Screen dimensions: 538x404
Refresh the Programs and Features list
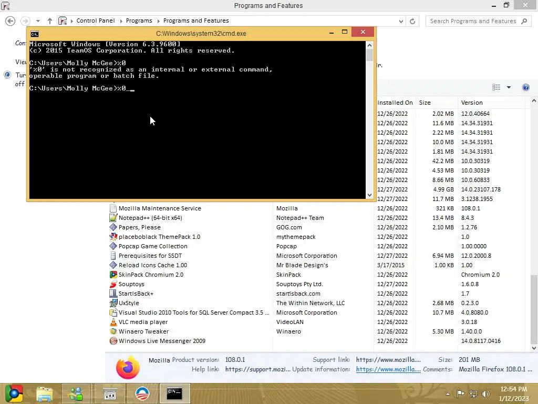point(412,21)
